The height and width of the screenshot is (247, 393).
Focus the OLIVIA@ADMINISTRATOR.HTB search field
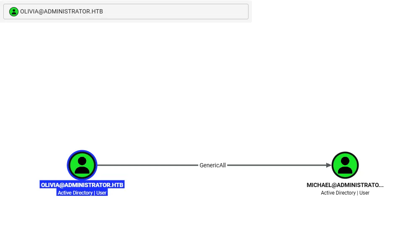(126, 11)
